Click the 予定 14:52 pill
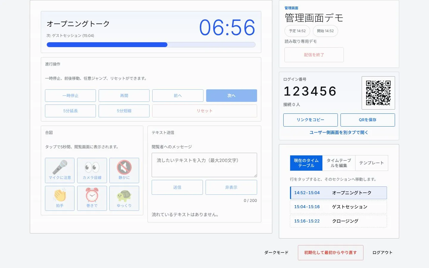Image resolution: width=429 pixels, height=268 pixels. (x=297, y=31)
